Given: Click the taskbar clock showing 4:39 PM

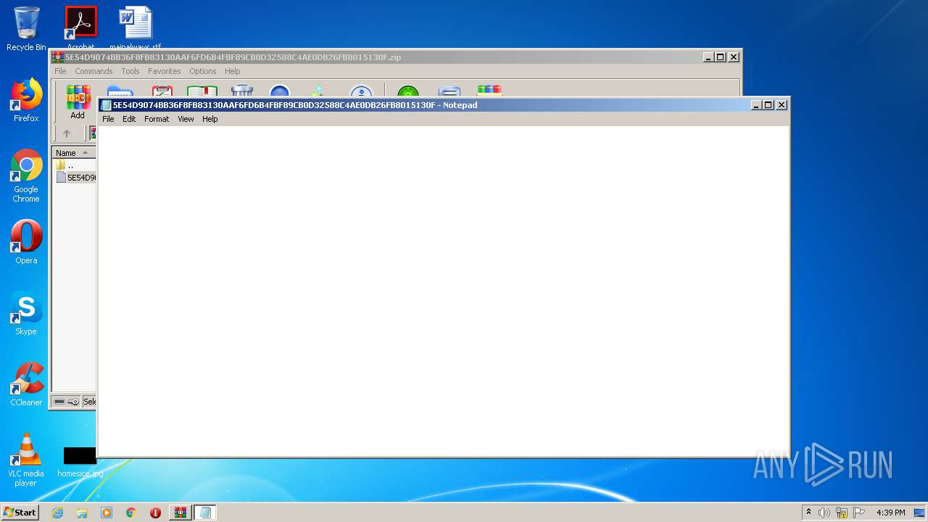Looking at the screenshot, I should point(890,513).
